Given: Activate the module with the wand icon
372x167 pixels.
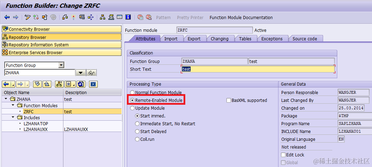Looking at the screenshot, I should [73, 17].
